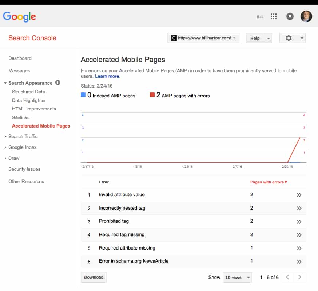Open the Learn more link
Image resolution: width=318 pixels, height=291 pixels.
pyautogui.click(x=107, y=76)
